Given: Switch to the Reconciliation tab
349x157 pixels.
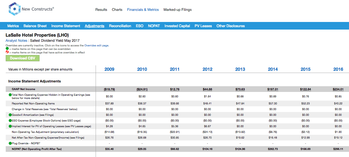Looking at the screenshot, I should (x=120, y=26).
